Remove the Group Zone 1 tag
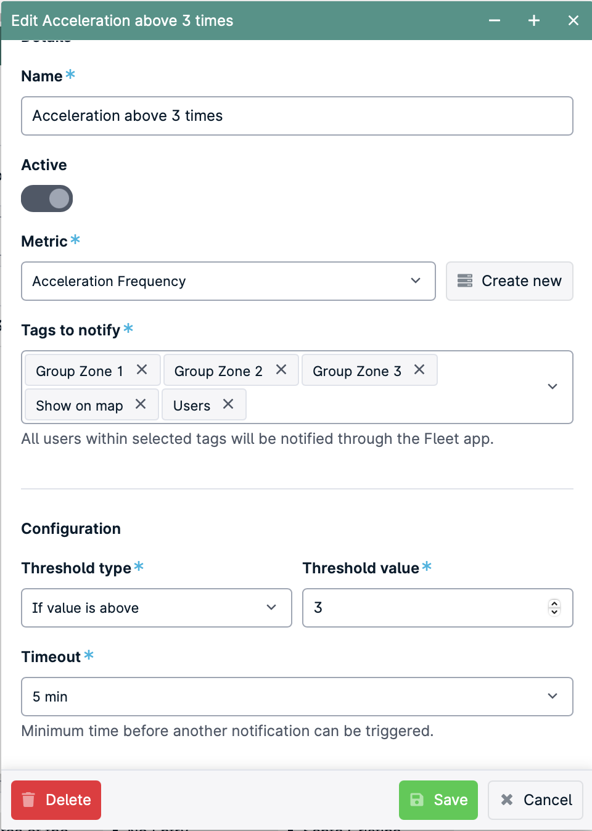 142,369
